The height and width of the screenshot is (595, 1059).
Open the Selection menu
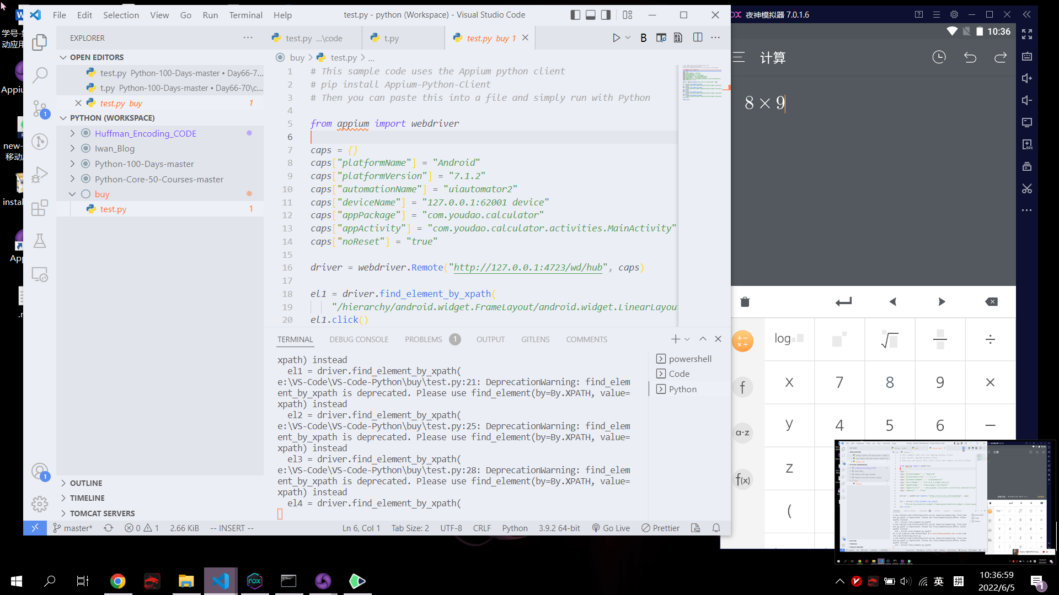point(121,15)
